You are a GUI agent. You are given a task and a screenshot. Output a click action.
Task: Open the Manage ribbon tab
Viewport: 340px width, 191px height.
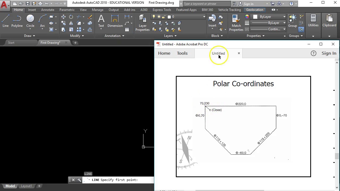[97, 10]
